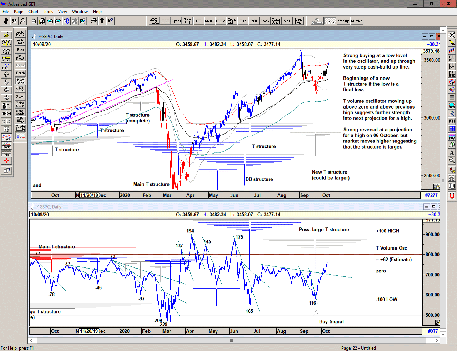The width and height of the screenshot is (457, 351).
Task: Click the MOB tool icon
Action: (x=452, y=137)
